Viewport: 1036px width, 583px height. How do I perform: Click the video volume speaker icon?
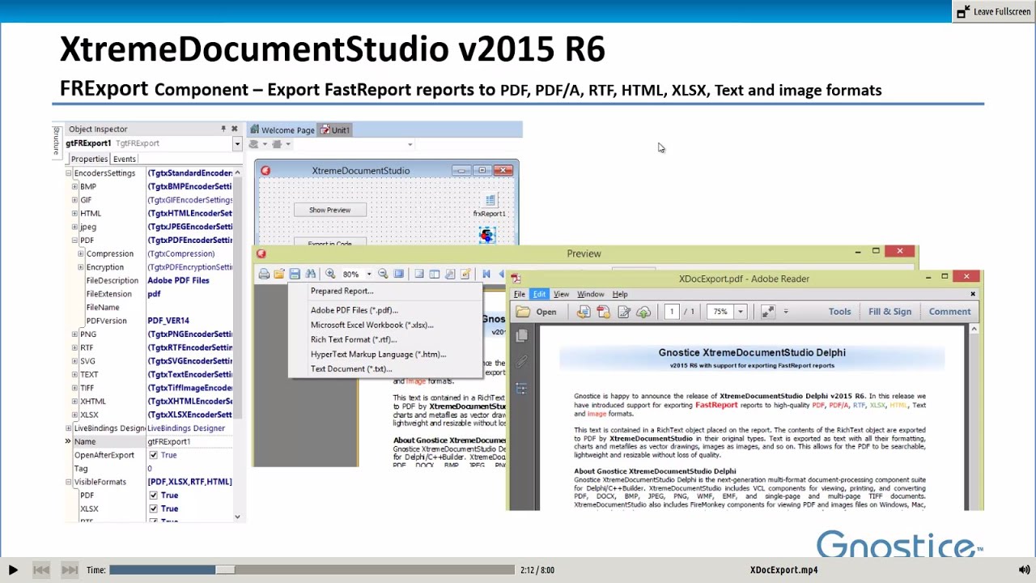click(1024, 570)
